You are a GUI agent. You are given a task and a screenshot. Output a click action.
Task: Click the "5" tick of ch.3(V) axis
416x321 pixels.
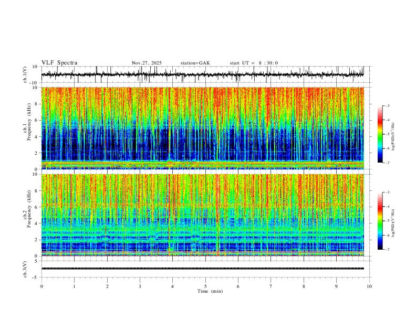point(37,261)
